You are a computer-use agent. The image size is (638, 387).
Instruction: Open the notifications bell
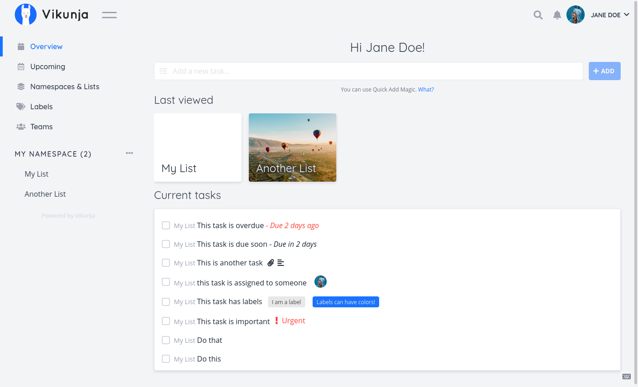click(x=557, y=15)
